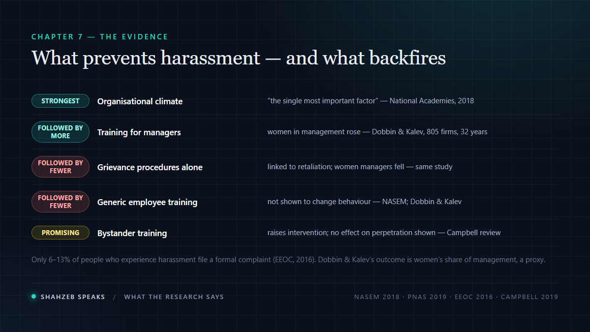This screenshot has height=332, width=590.
Task: Click the 'CHAPTER 7 — THE EVIDENCE' heading
Action: point(100,37)
